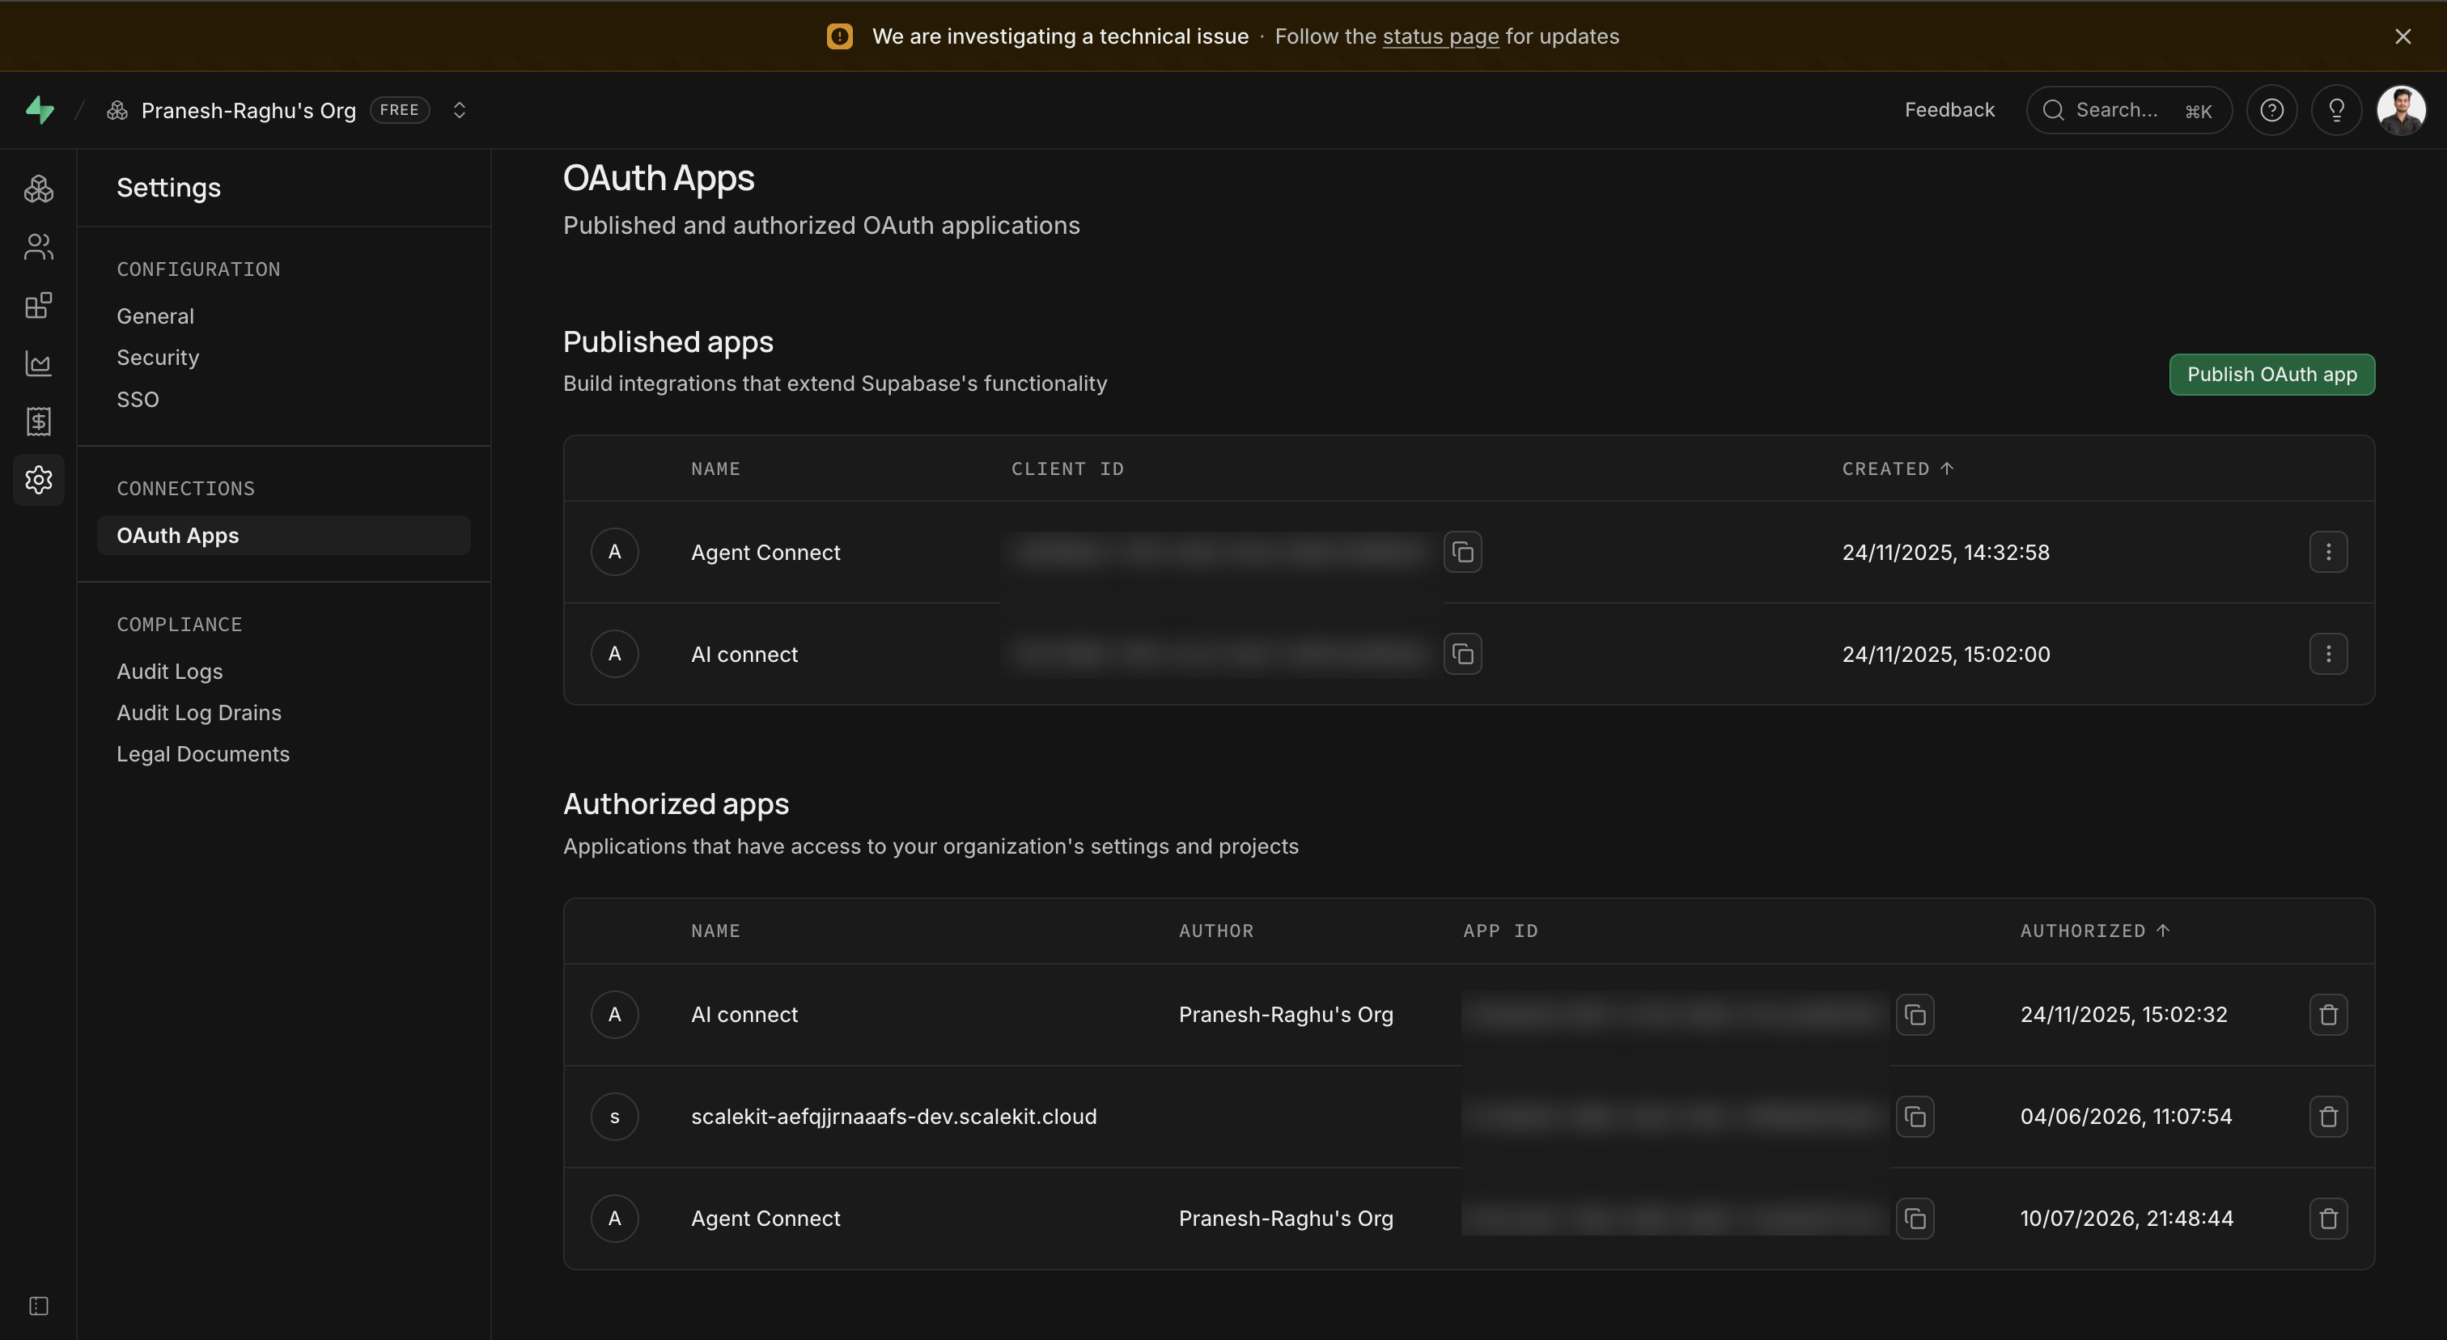Image resolution: width=2447 pixels, height=1340 pixels.
Task: Click the warning icon in banner
Action: [840, 36]
